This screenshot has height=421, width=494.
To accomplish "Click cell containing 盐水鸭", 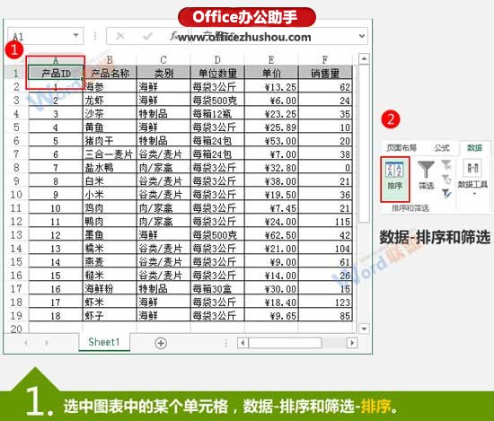I will point(110,168).
